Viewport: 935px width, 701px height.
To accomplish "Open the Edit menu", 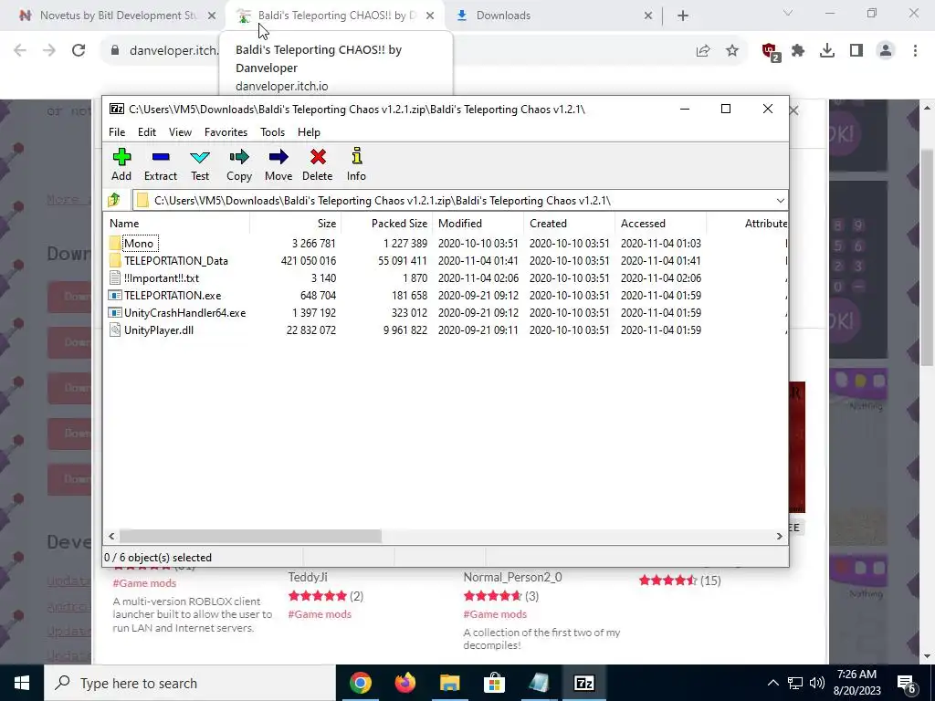I will 147,132.
